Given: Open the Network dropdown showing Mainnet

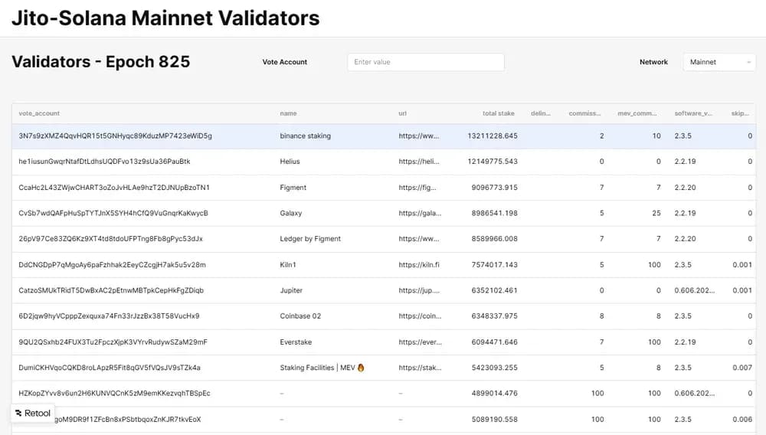Looking at the screenshot, I should click(719, 62).
